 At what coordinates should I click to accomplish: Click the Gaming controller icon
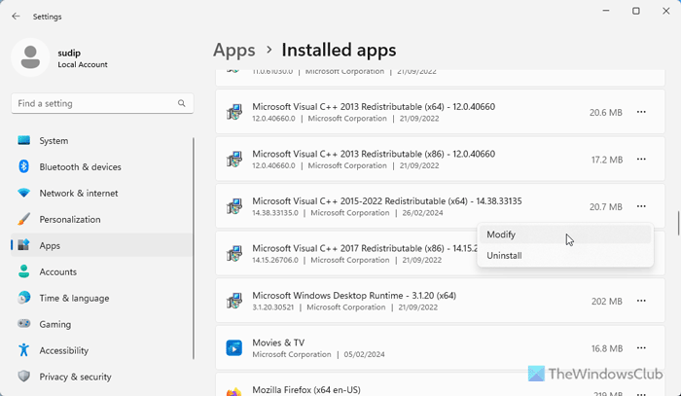point(24,323)
